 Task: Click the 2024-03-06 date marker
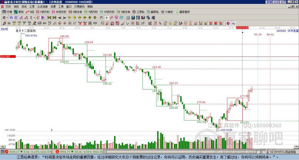click(x=242, y=28)
